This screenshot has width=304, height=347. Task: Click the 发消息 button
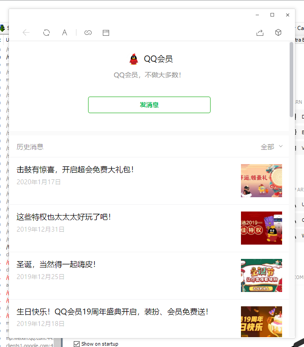click(149, 105)
